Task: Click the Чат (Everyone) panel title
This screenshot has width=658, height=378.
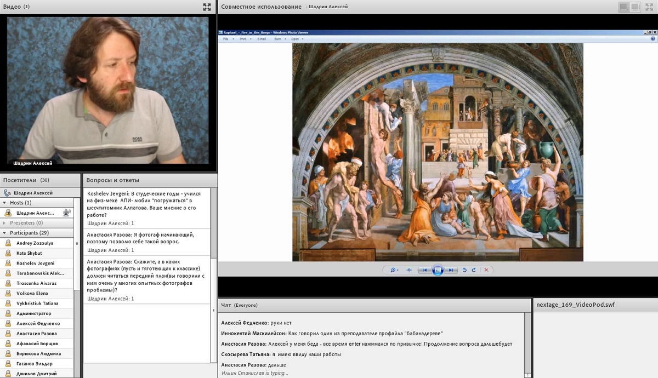Action: (239, 305)
